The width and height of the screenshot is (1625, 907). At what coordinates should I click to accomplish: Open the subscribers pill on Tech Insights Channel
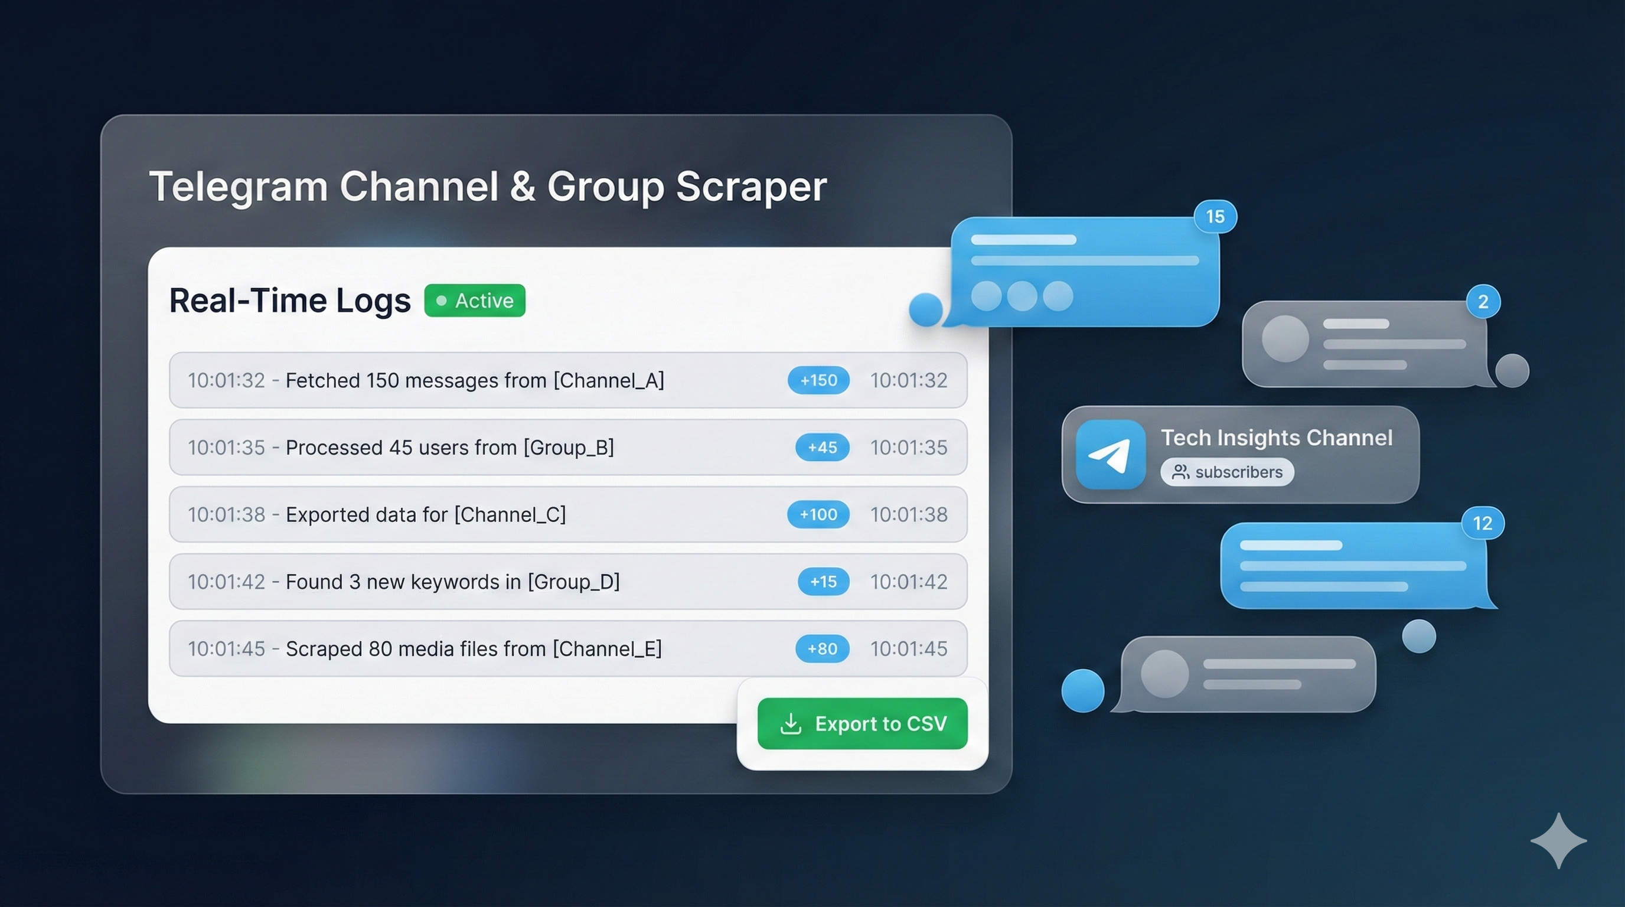pos(1227,472)
